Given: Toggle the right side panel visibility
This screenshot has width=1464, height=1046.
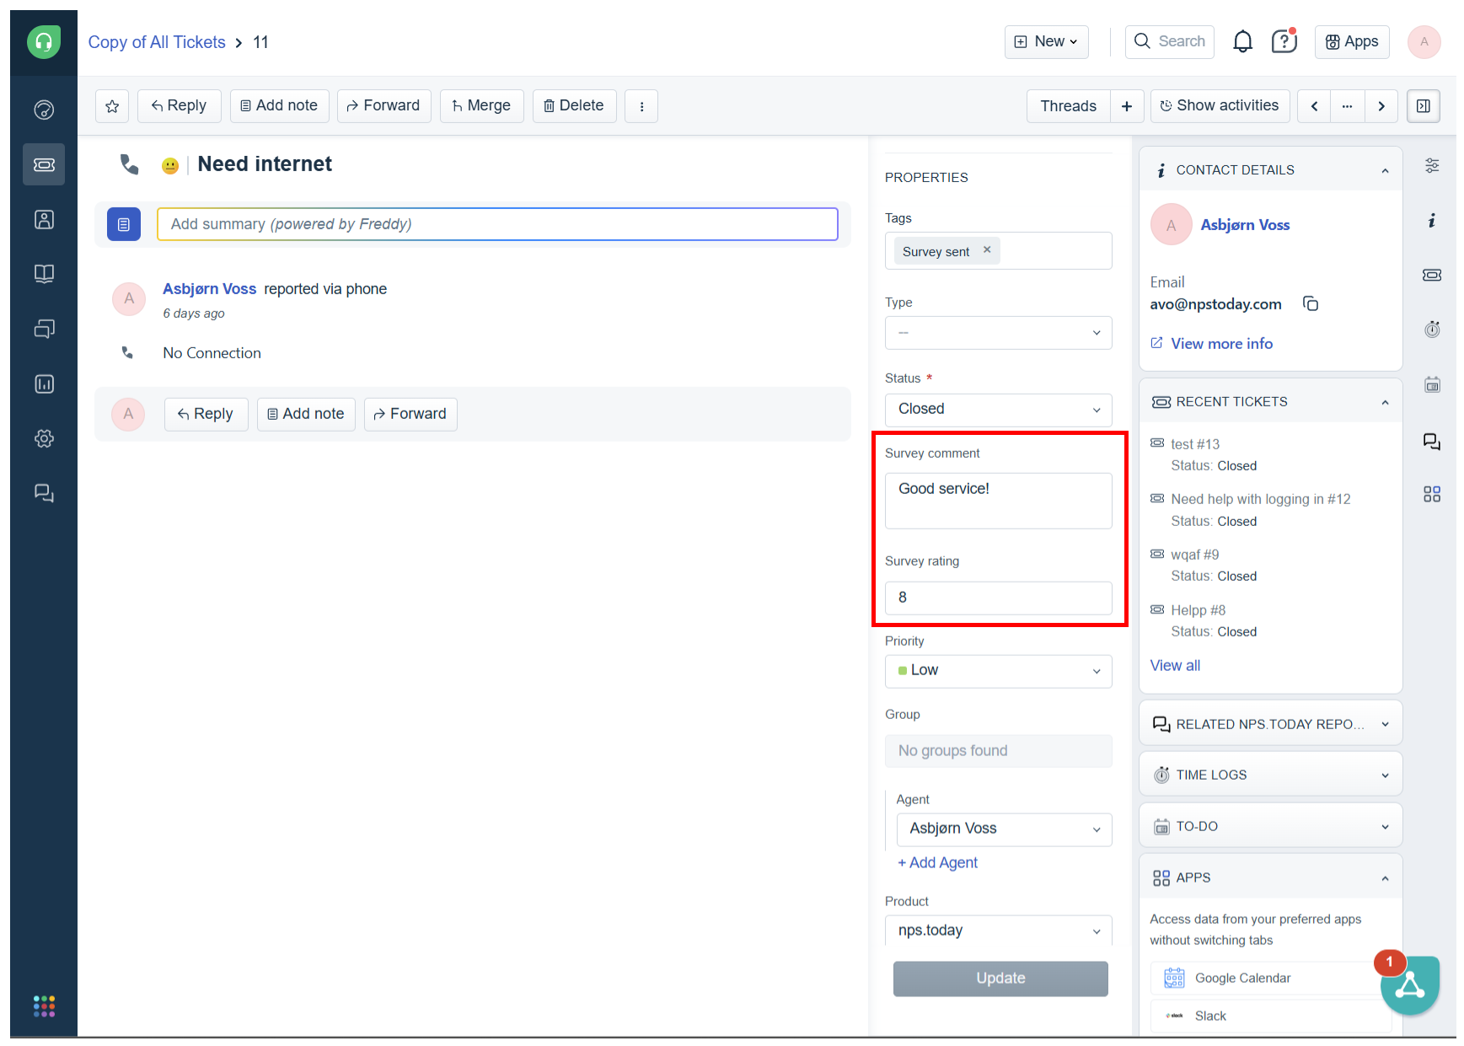Looking at the screenshot, I should point(1423,106).
